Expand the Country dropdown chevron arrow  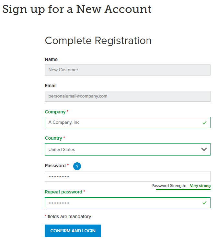tap(204, 149)
